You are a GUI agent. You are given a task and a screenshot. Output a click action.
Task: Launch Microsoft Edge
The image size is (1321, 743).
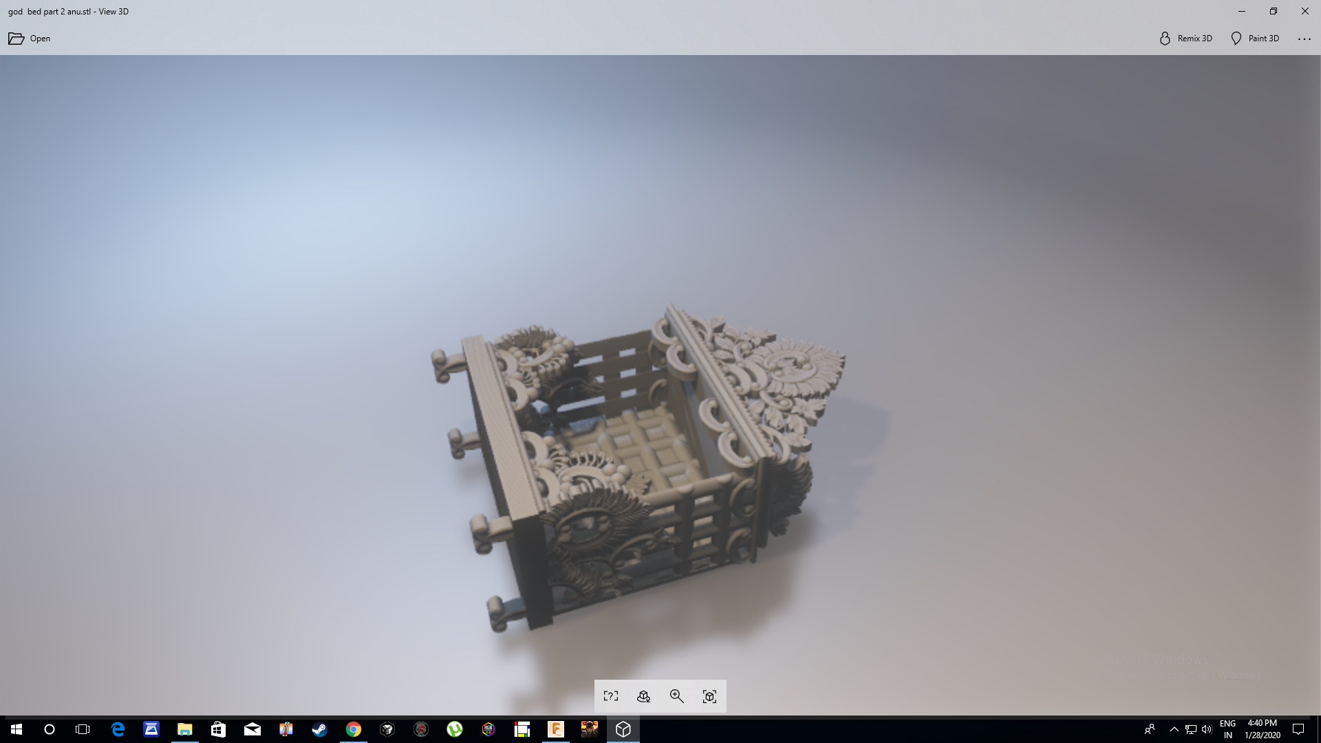pyautogui.click(x=117, y=729)
